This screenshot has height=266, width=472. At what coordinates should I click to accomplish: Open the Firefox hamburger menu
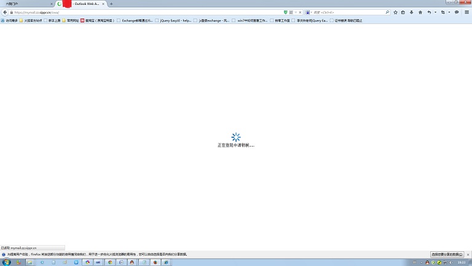(466, 12)
